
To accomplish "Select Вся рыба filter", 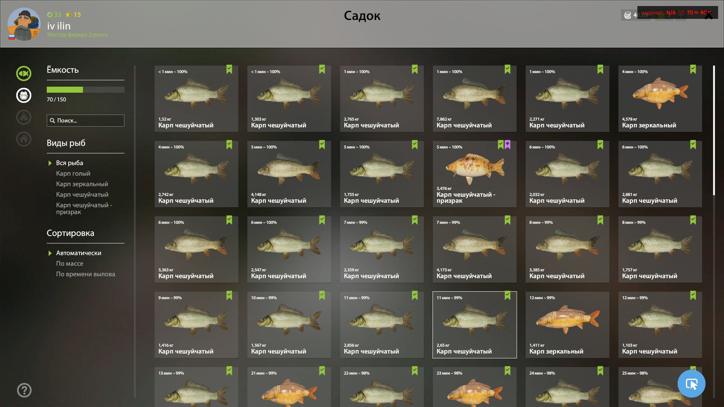I will click(69, 163).
